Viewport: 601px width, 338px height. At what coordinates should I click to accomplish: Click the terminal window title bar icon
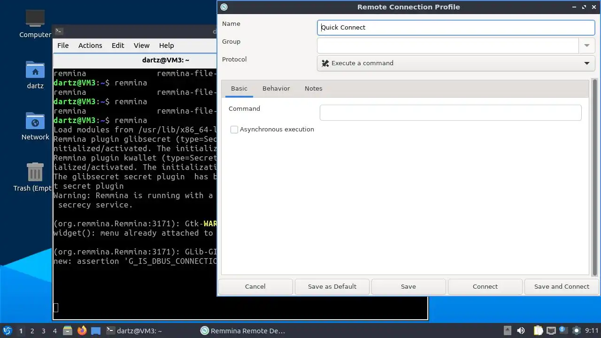point(59,31)
